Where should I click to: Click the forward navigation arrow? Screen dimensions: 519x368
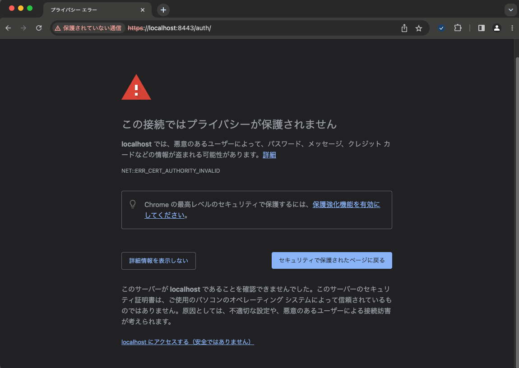tap(23, 28)
